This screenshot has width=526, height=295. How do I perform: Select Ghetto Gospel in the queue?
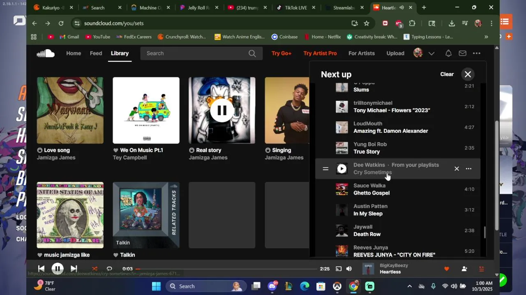371,193
